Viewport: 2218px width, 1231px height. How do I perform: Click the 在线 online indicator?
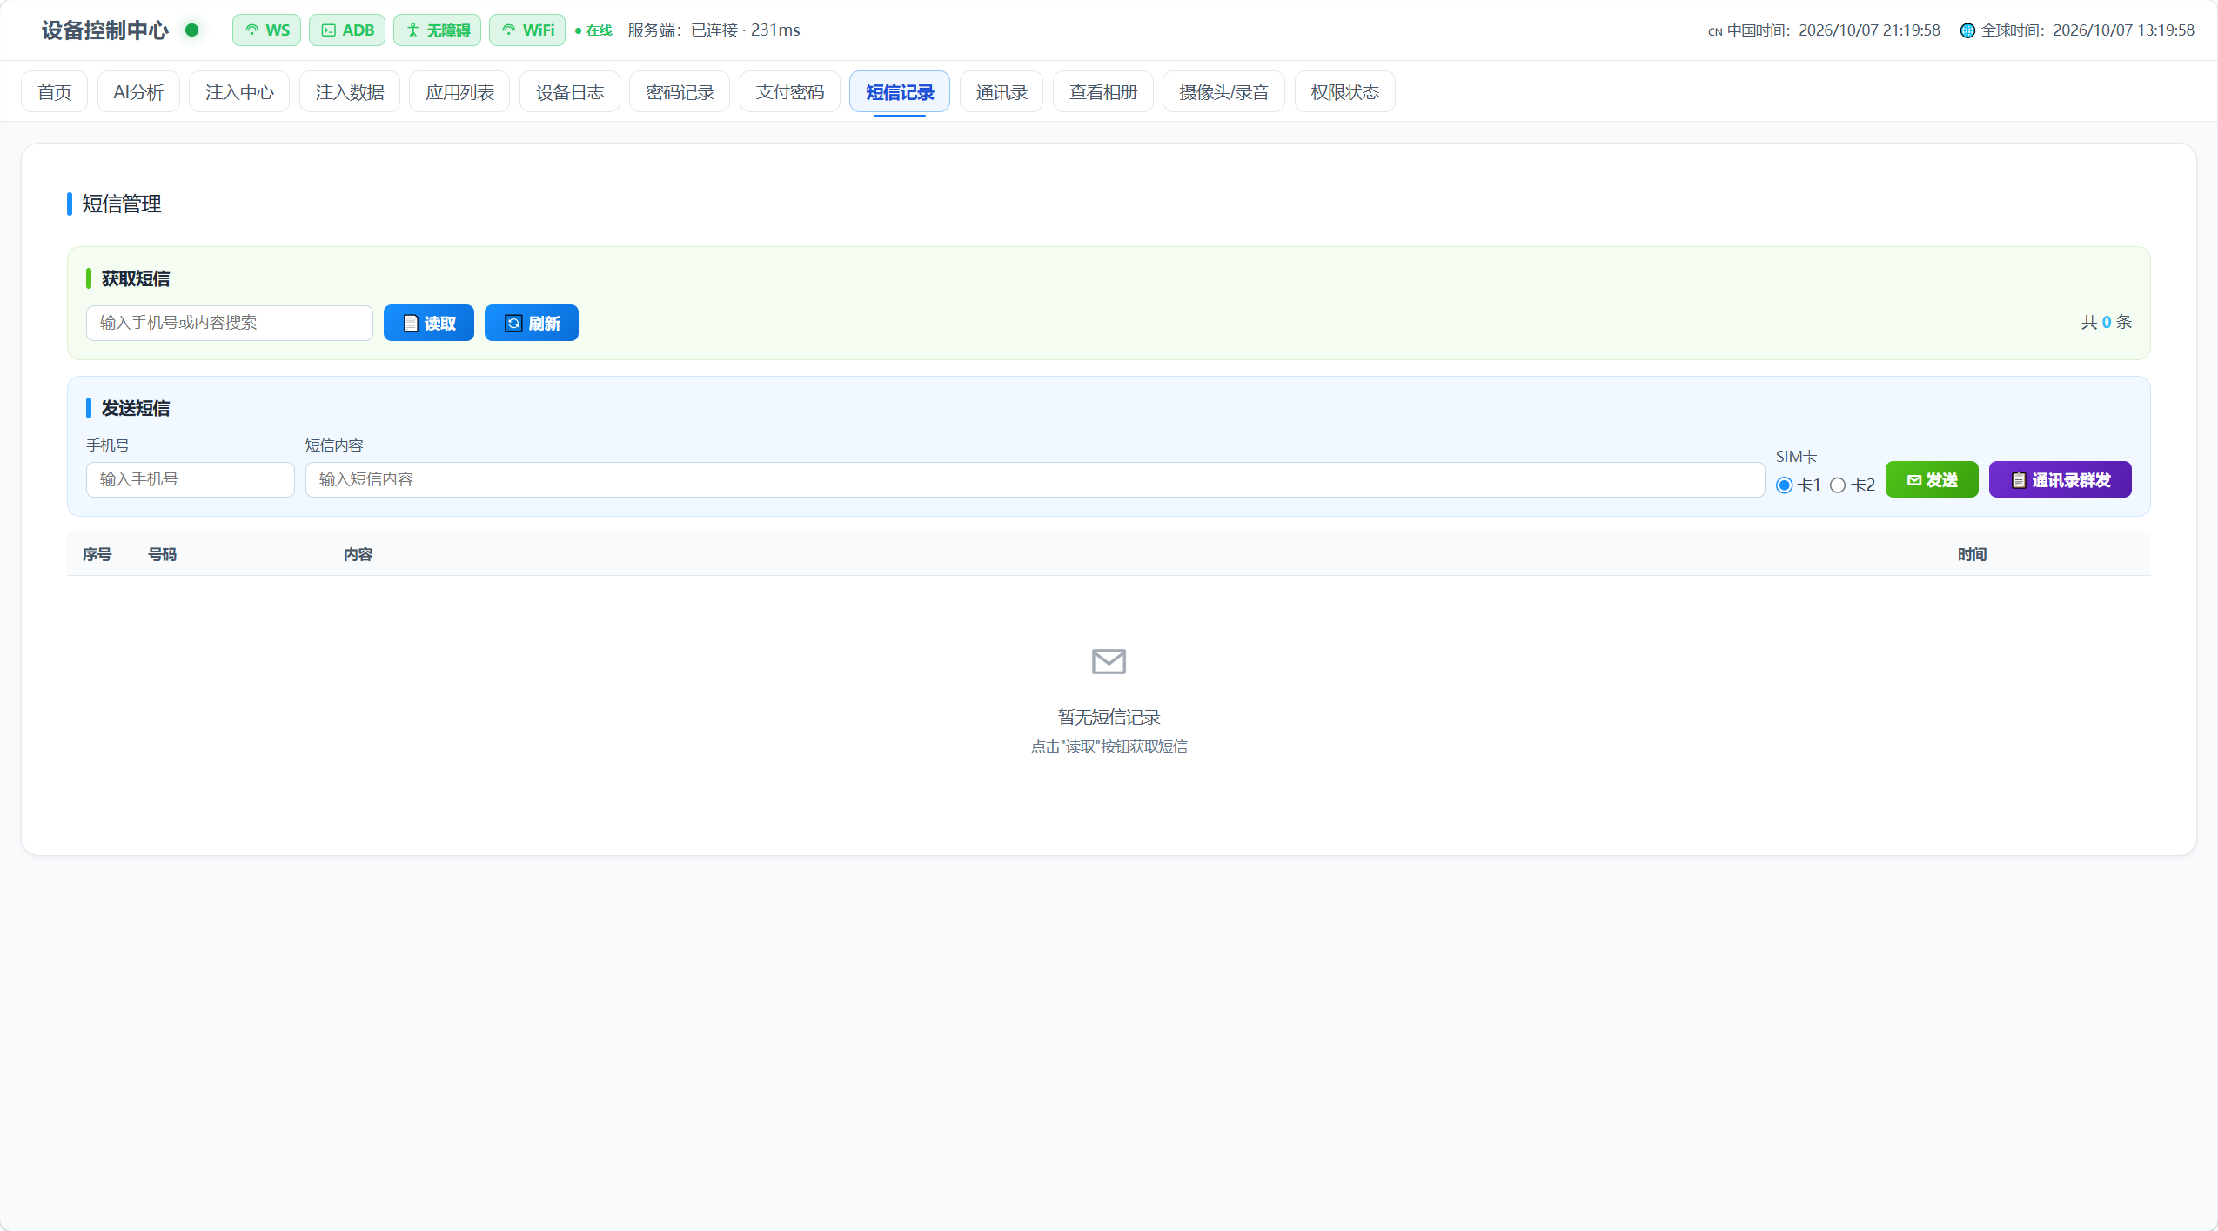[x=594, y=30]
